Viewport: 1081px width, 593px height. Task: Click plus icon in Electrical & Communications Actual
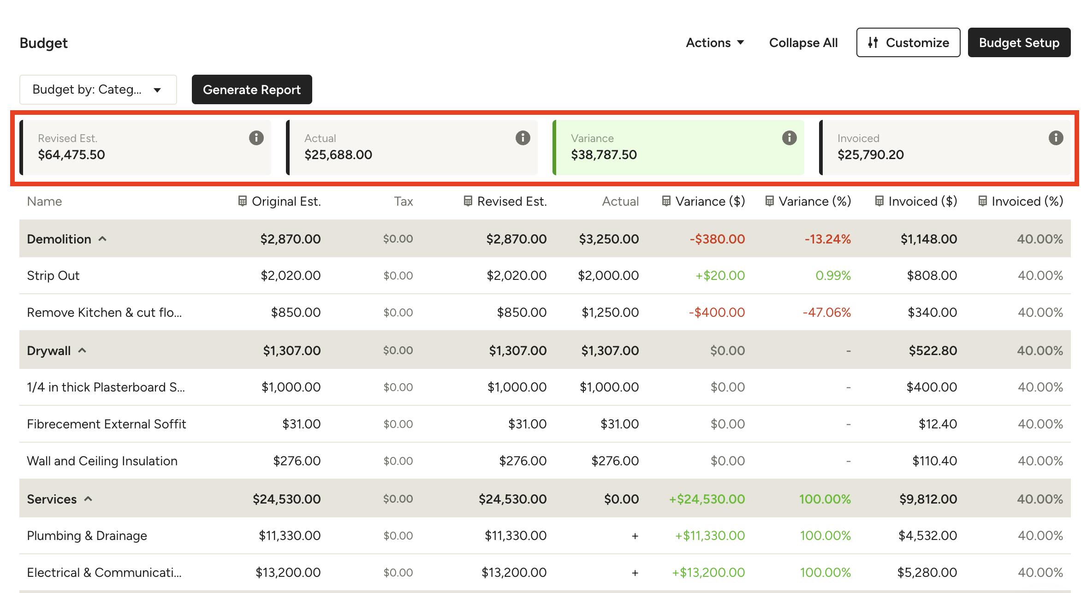coord(635,573)
